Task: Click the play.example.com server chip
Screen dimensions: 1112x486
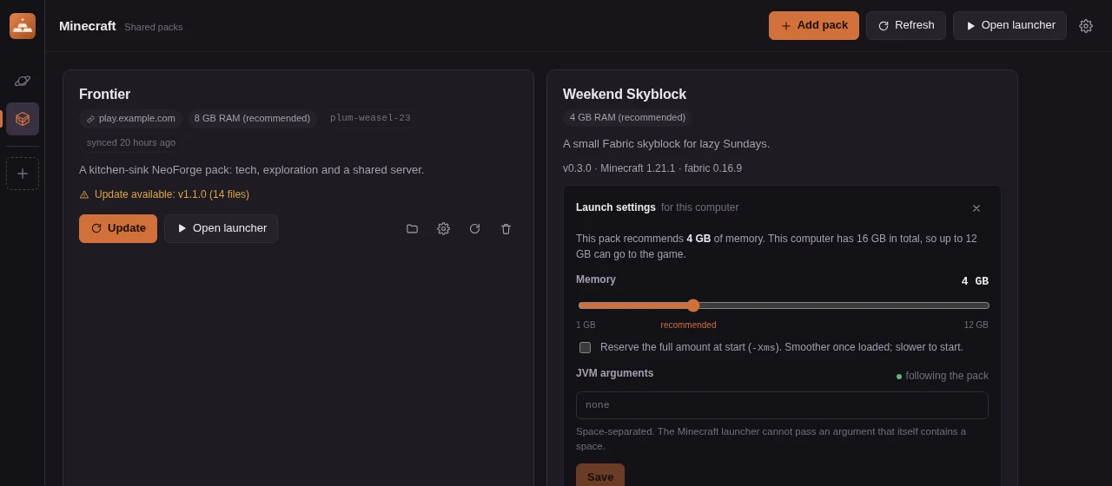Action: pos(131,119)
